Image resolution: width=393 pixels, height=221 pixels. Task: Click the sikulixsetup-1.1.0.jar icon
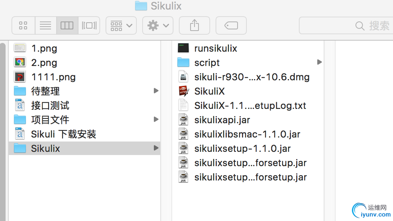click(x=183, y=148)
